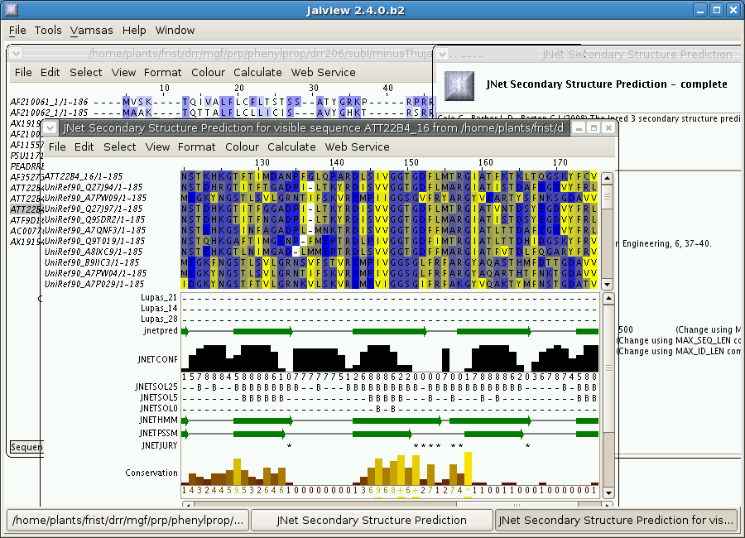
Task: Click the Lupas_28 annotation label
Action: 159,319
